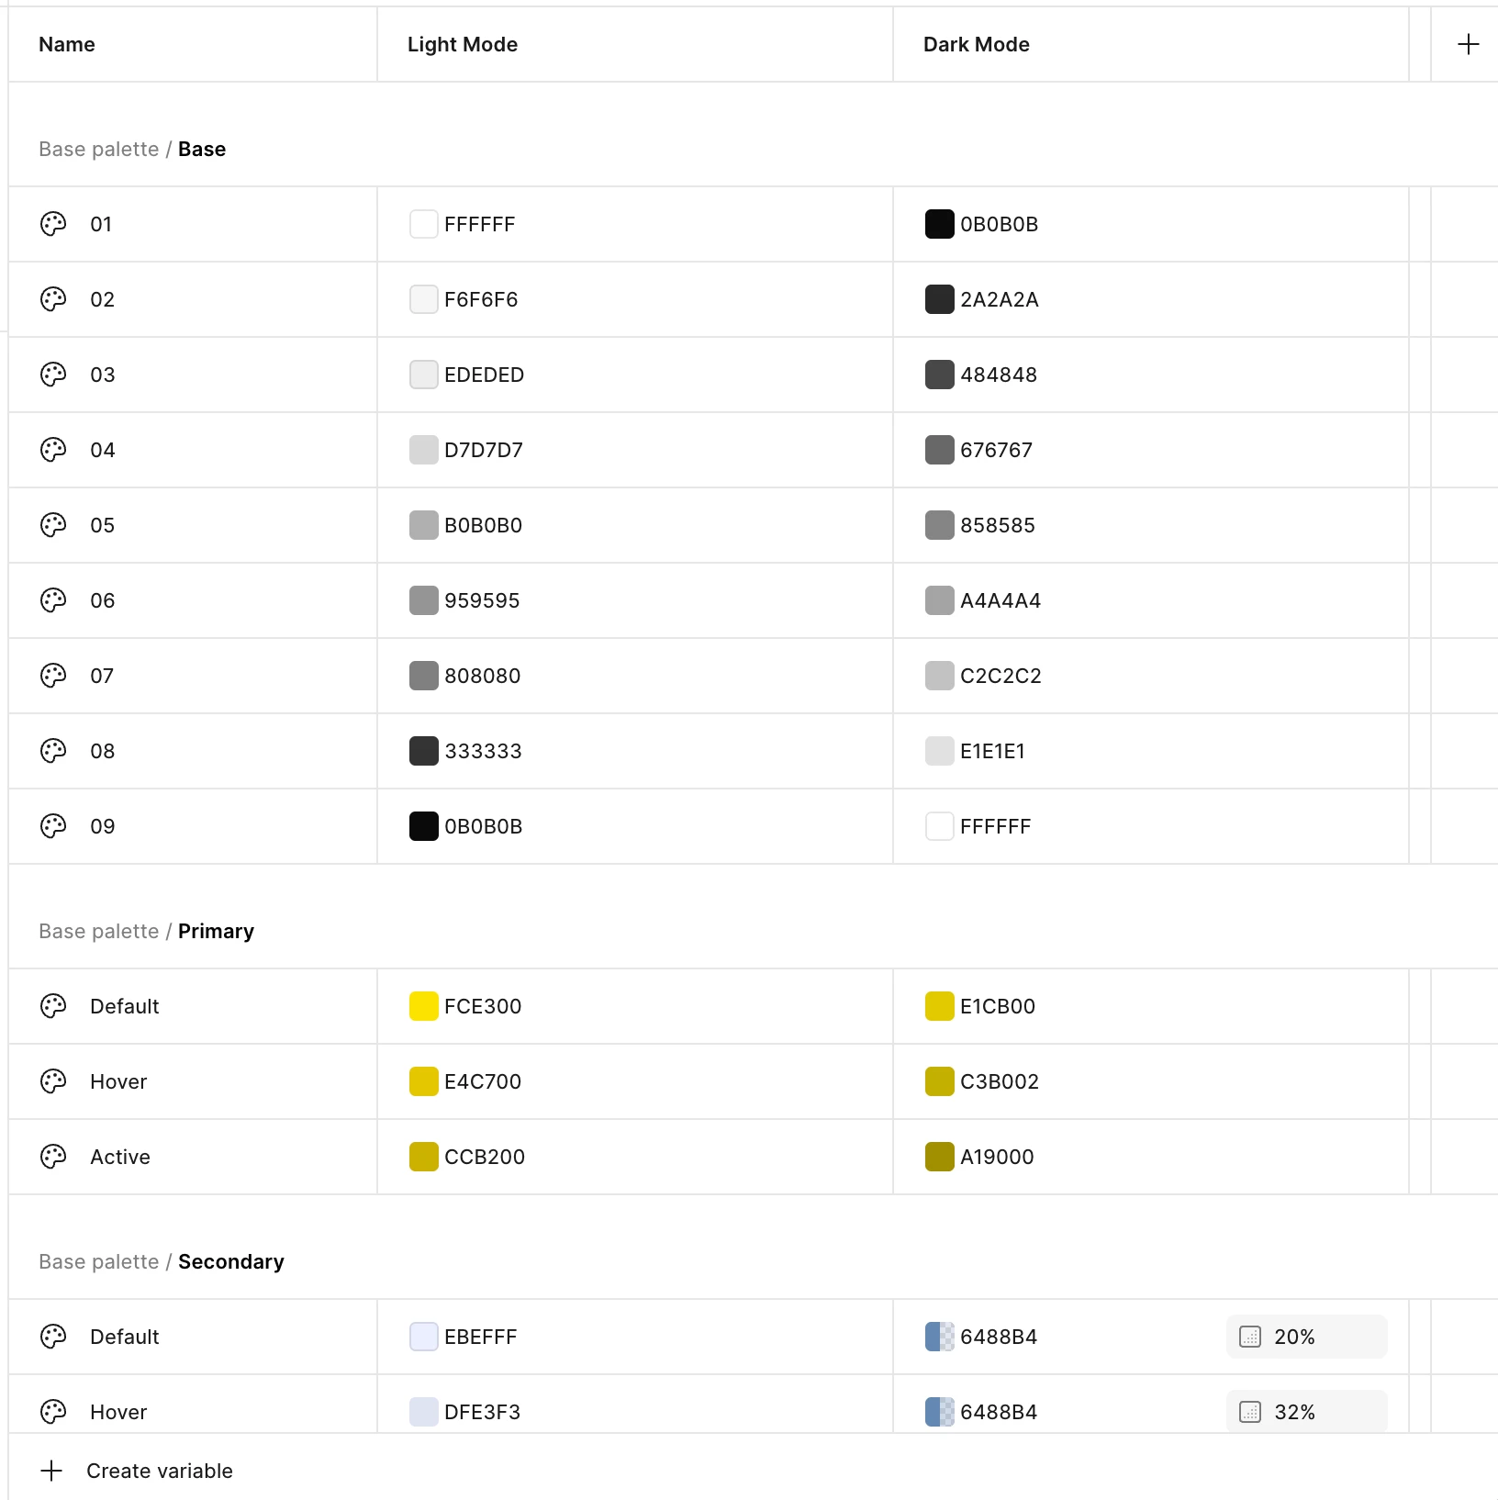Viewport: 1498px width, 1500px height.
Task: Open the 808080 color swatch
Action: point(423,676)
